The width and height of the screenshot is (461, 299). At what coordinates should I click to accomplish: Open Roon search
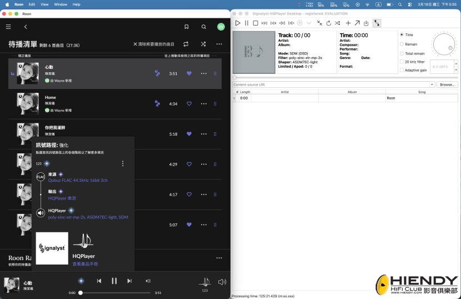click(204, 27)
